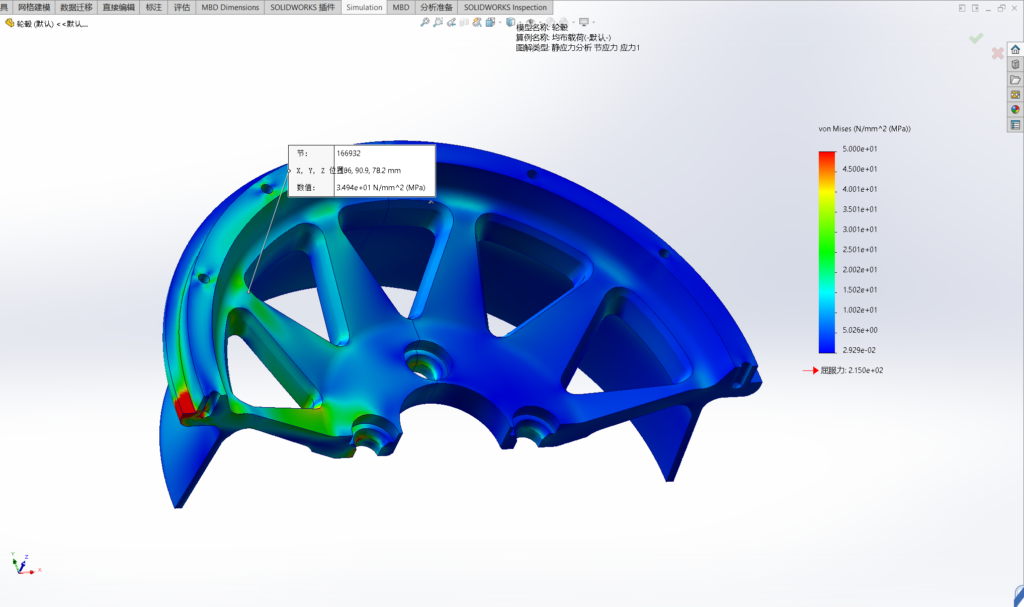Open the Design Library pane
Viewport: 1024px width, 607px height.
(1015, 64)
